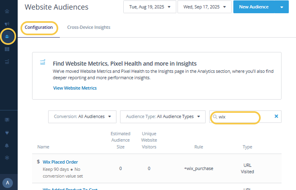This screenshot has width=296, height=190.
Task: Expand the Conversion: All Audiences filter
Action: pos(82,117)
